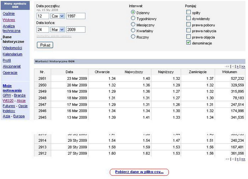Enable the splity checkbox
This screenshot has height=179, width=248.
[x=188, y=12]
